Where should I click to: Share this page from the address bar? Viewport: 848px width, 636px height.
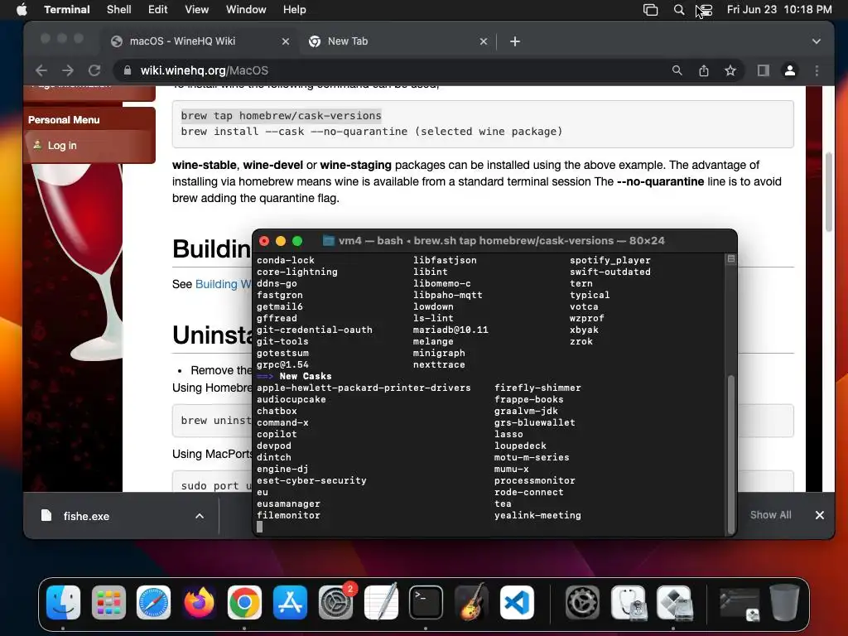pyautogui.click(x=704, y=71)
